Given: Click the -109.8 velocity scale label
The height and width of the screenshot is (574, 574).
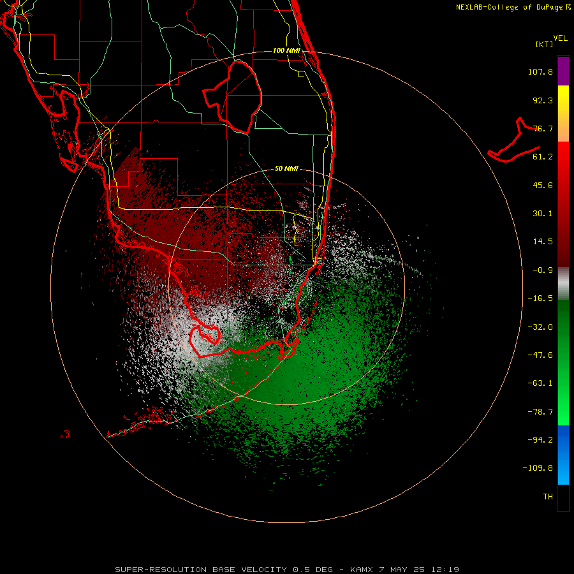Looking at the screenshot, I should click(x=538, y=468).
